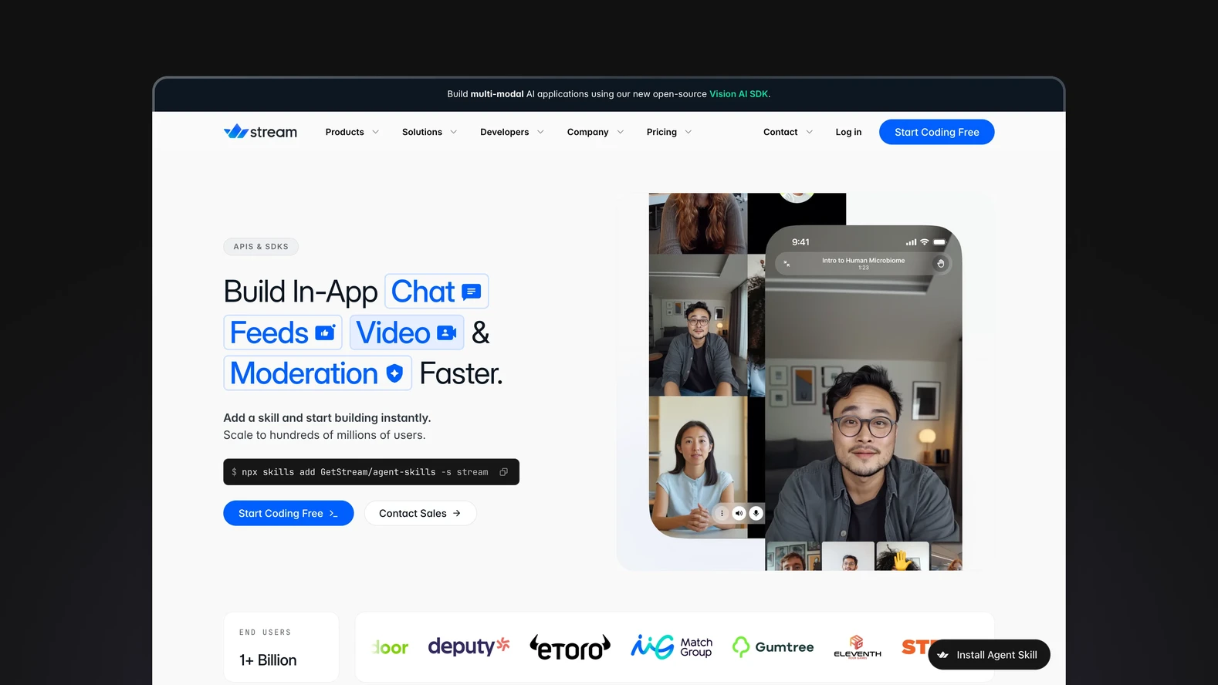Screen dimensions: 1218x685
Task: Open the Company dropdown
Action: tap(595, 132)
